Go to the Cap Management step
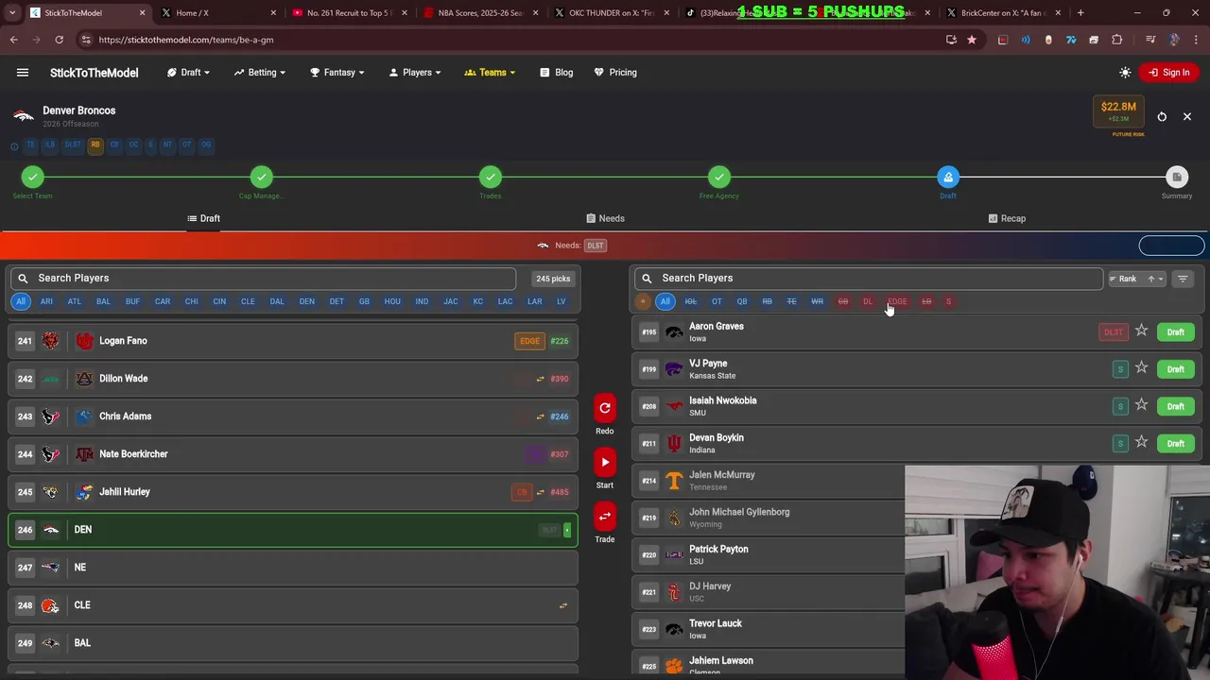Screen dimensions: 1210x680 pyautogui.click(x=262, y=177)
